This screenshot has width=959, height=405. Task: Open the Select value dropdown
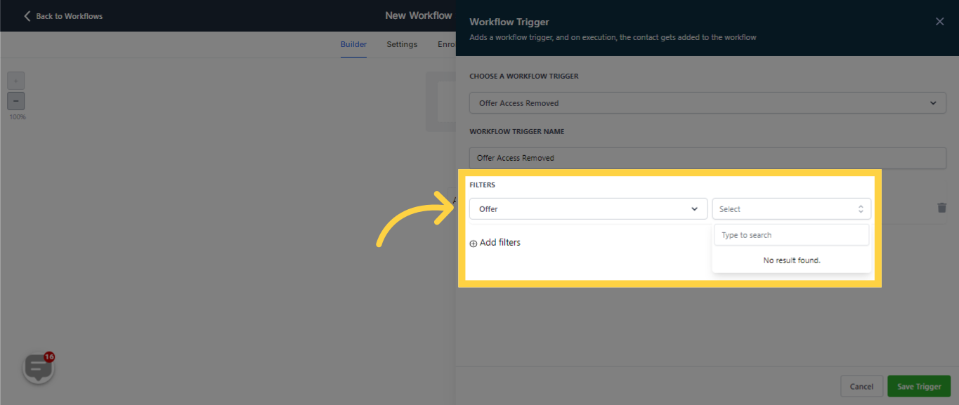coord(792,208)
